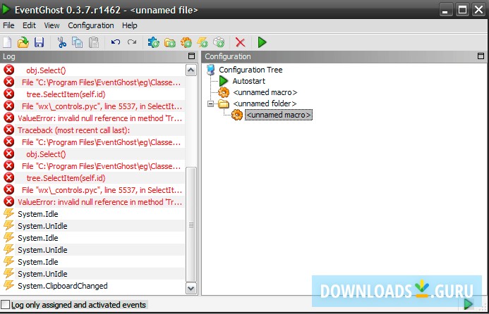Screen dimensions: 489x314
Task: Select top-level unnamed macro tree item
Action: click(x=265, y=92)
